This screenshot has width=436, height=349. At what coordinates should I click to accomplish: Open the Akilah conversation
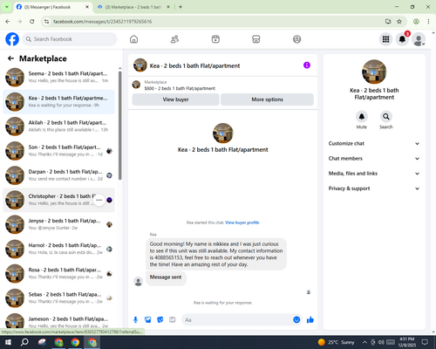point(58,127)
